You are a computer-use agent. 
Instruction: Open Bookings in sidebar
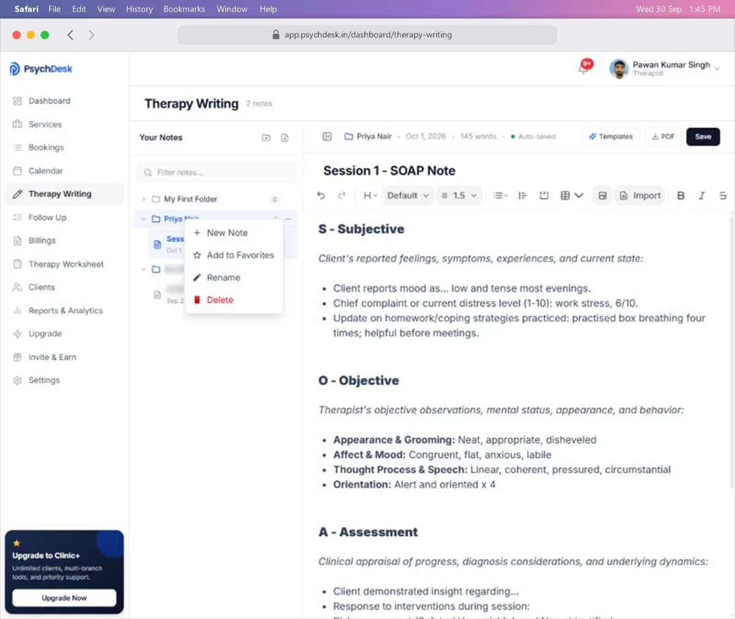65,148
